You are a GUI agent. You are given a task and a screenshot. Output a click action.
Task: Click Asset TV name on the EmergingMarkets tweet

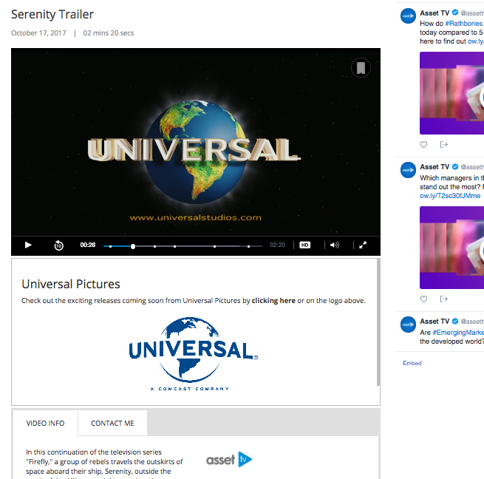tap(434, 322)
